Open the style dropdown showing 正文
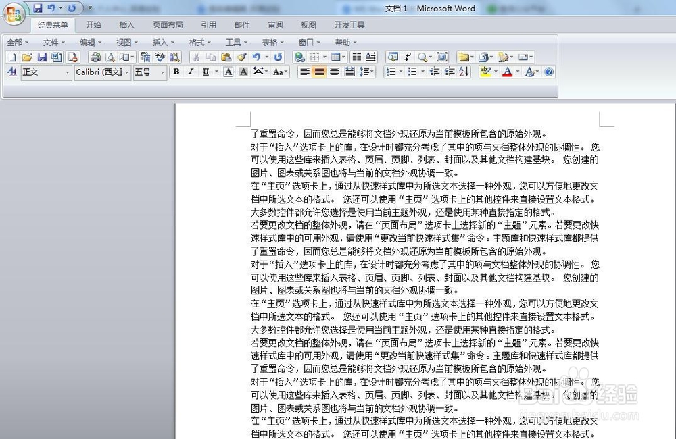 coord(46,72)
